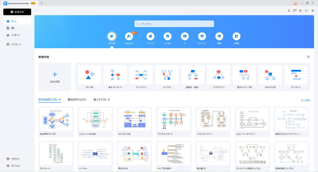
Task: Open the アルツハイマーの医療ジェノグラム template
Action: 252,156
